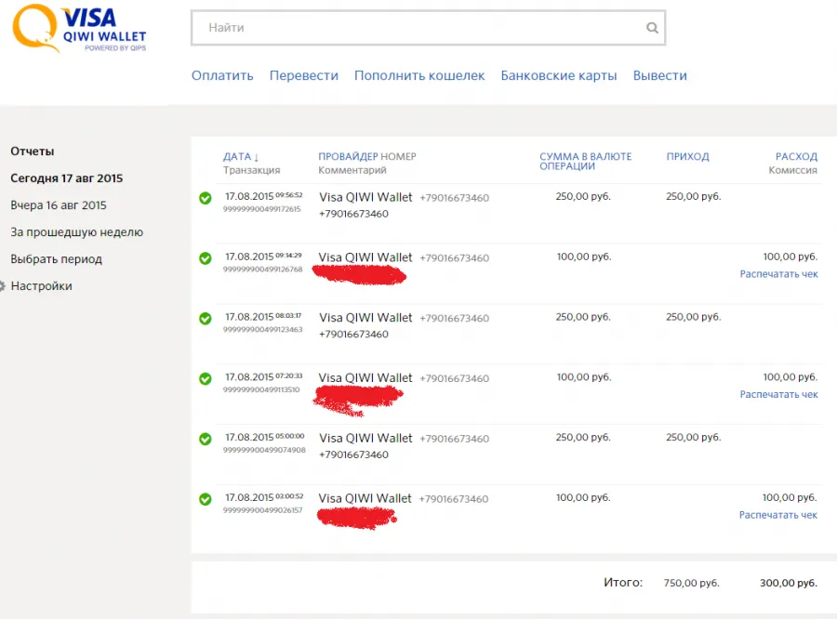Click the magnifier search icon
Viewport: 837px width, 619px height.
coord(652,28)
